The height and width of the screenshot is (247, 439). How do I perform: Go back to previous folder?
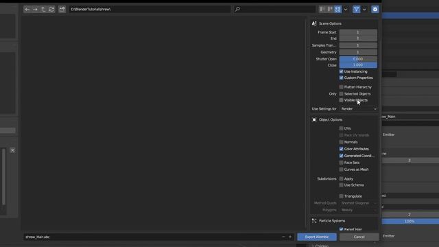coord(27,9)
